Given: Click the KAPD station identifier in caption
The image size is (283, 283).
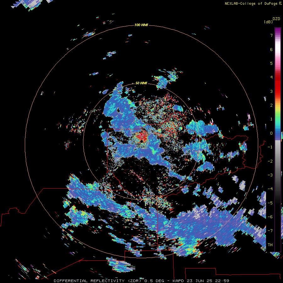Looking at the screenshot, I should coord(178,281).
